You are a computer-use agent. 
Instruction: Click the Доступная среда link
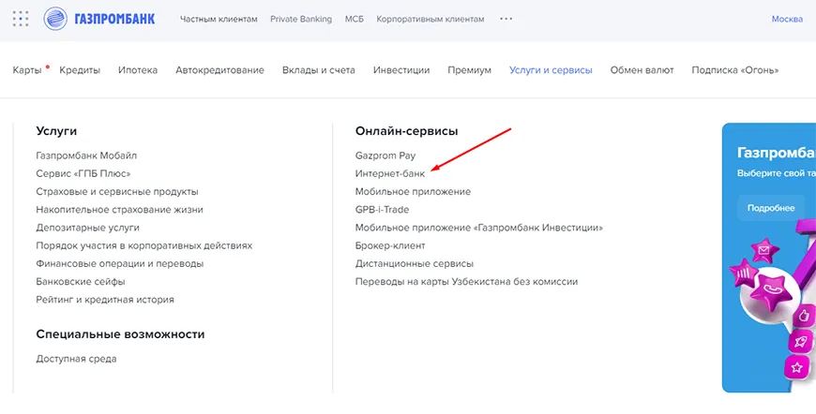click(x=76, y=359)
